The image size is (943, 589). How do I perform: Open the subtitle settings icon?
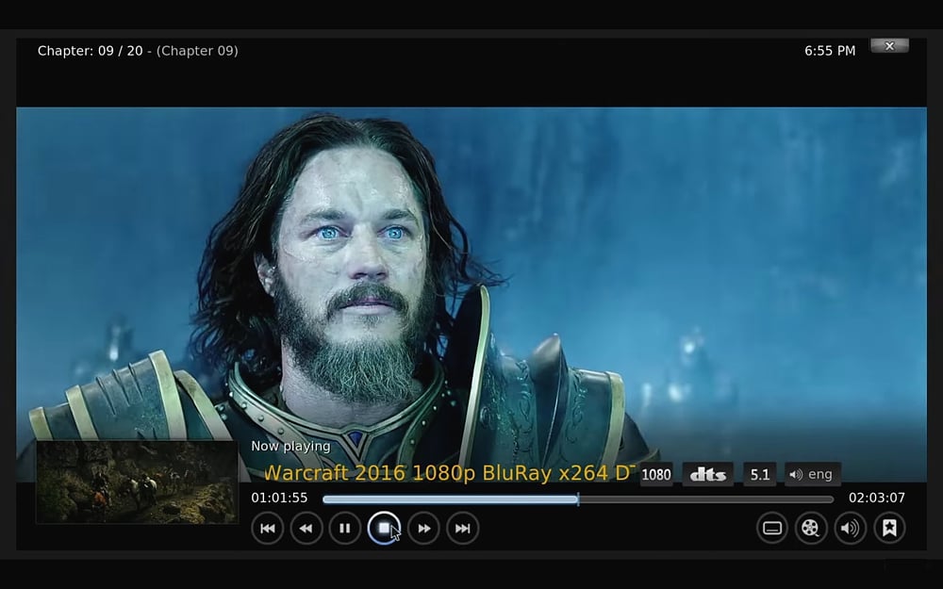772,528
